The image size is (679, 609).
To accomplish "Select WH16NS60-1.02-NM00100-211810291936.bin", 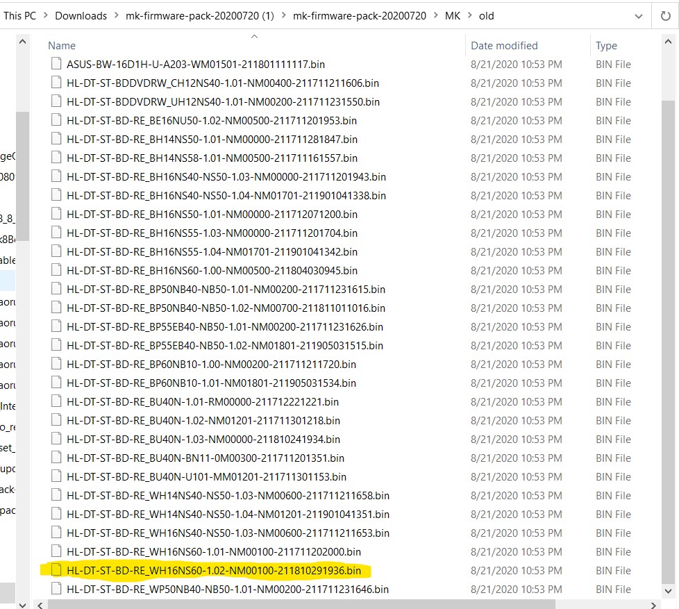I will coord(214,570).
